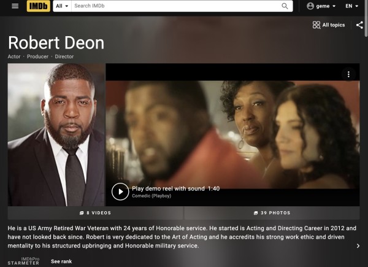Jump to Director credits
368x267 pixels.
(64, 56)
